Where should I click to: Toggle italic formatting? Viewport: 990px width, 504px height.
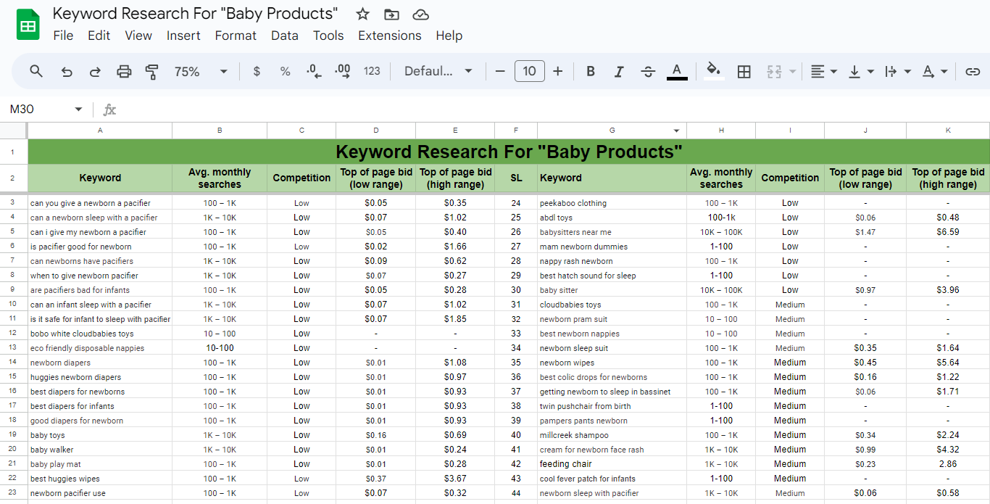619,71
